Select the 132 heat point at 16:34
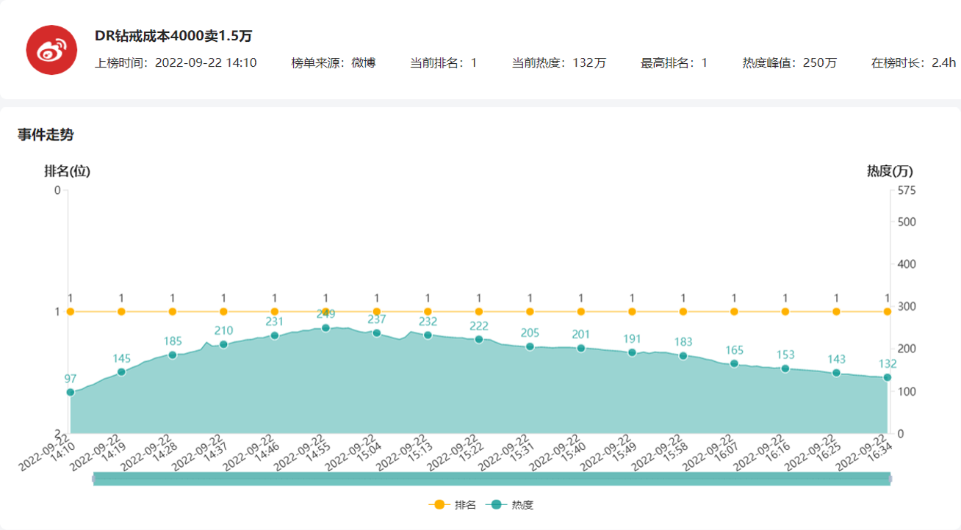Viewport: 961px width, 530px height. point(887,377)
